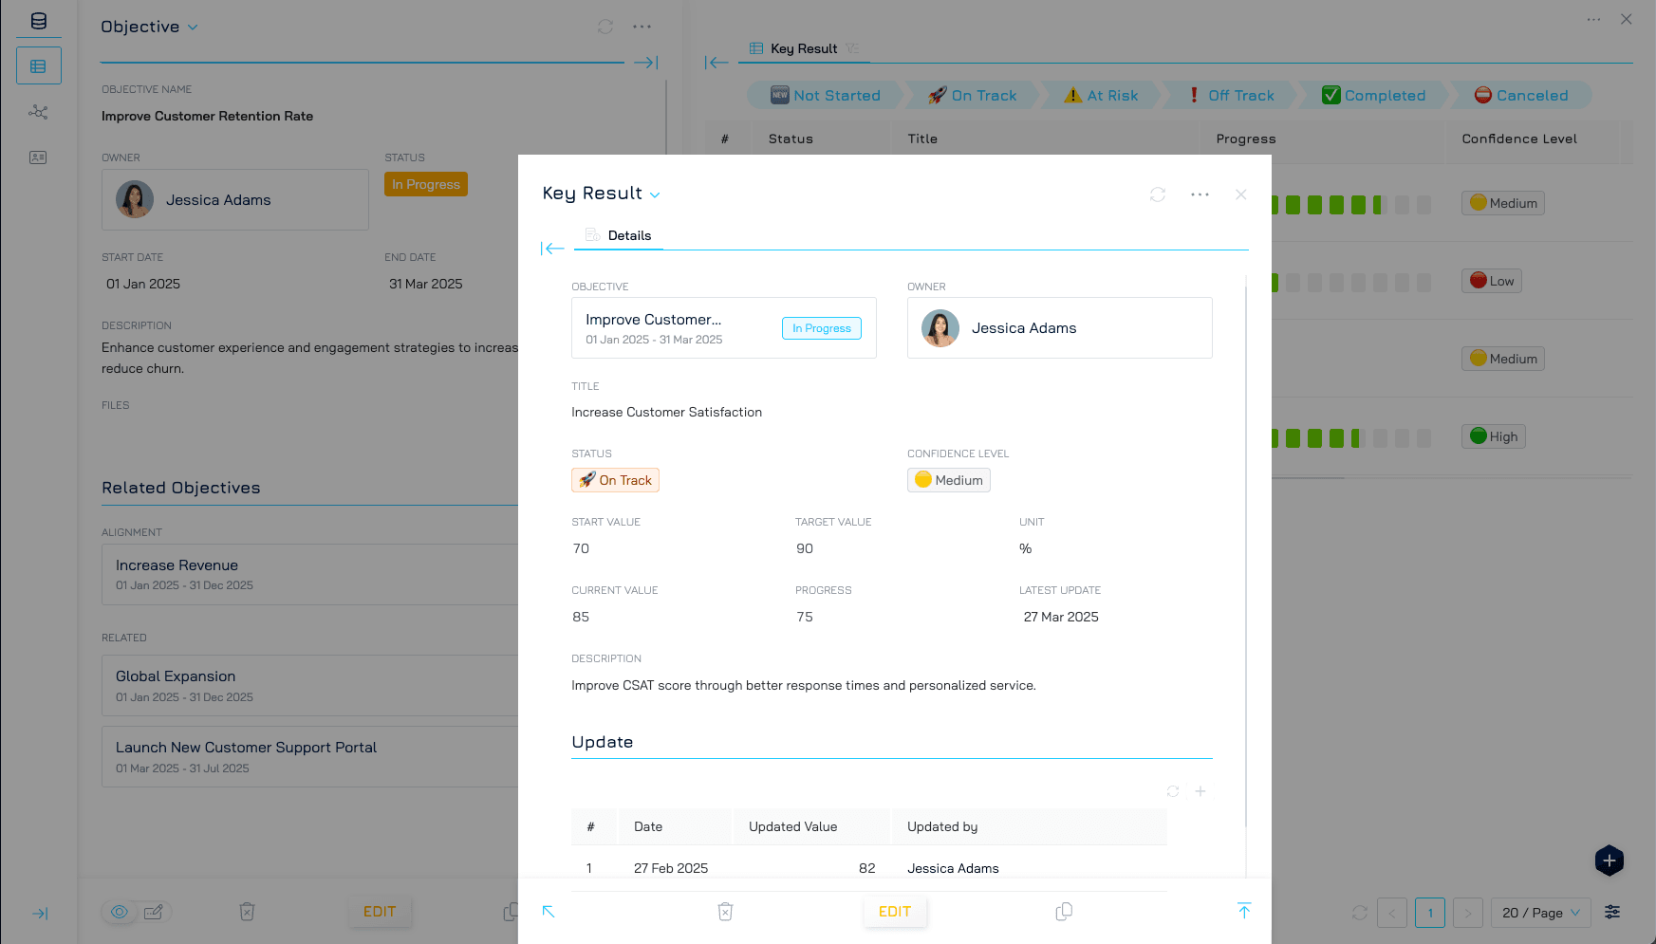Jump to top of Key Result dialog
The width and height of the screenshot is (1656, 944).
pos(1244,911)
